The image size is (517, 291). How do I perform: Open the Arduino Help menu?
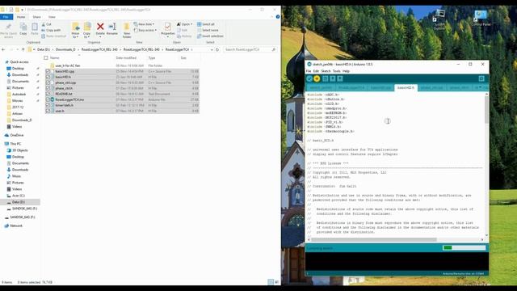pos(346,71)
